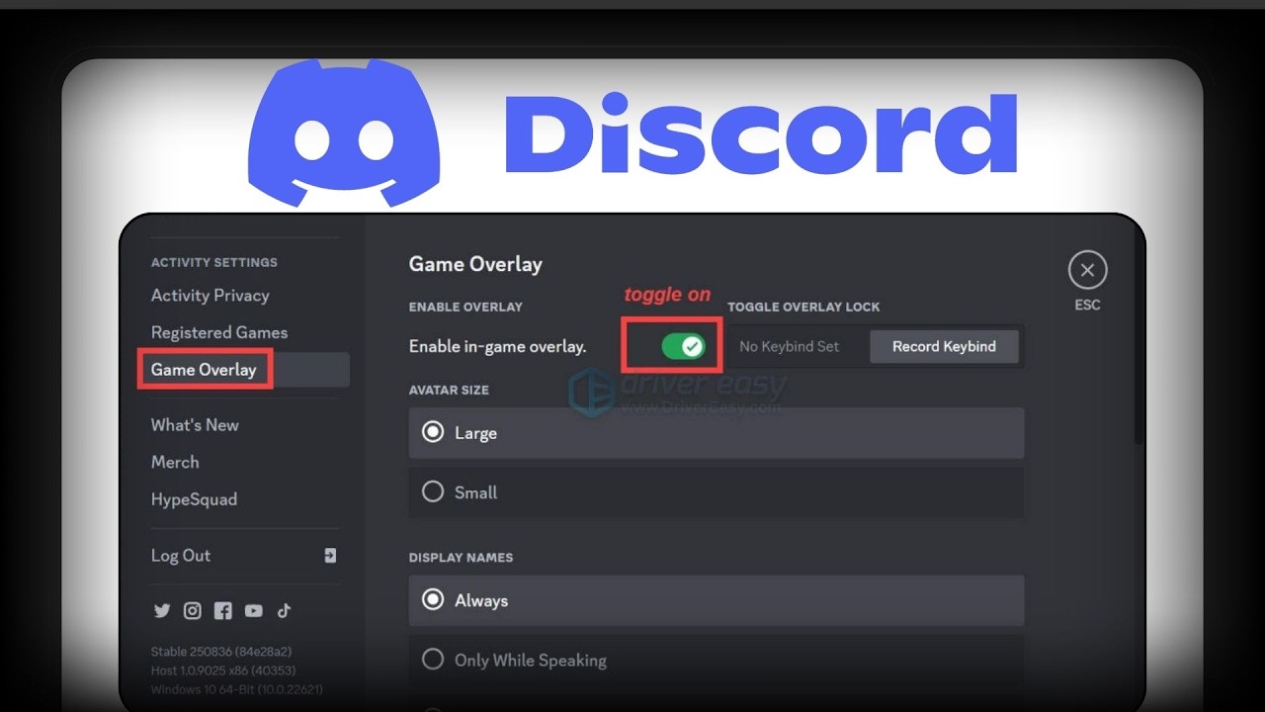Disable the in-game overlay toggle

[x=683, y=346]
